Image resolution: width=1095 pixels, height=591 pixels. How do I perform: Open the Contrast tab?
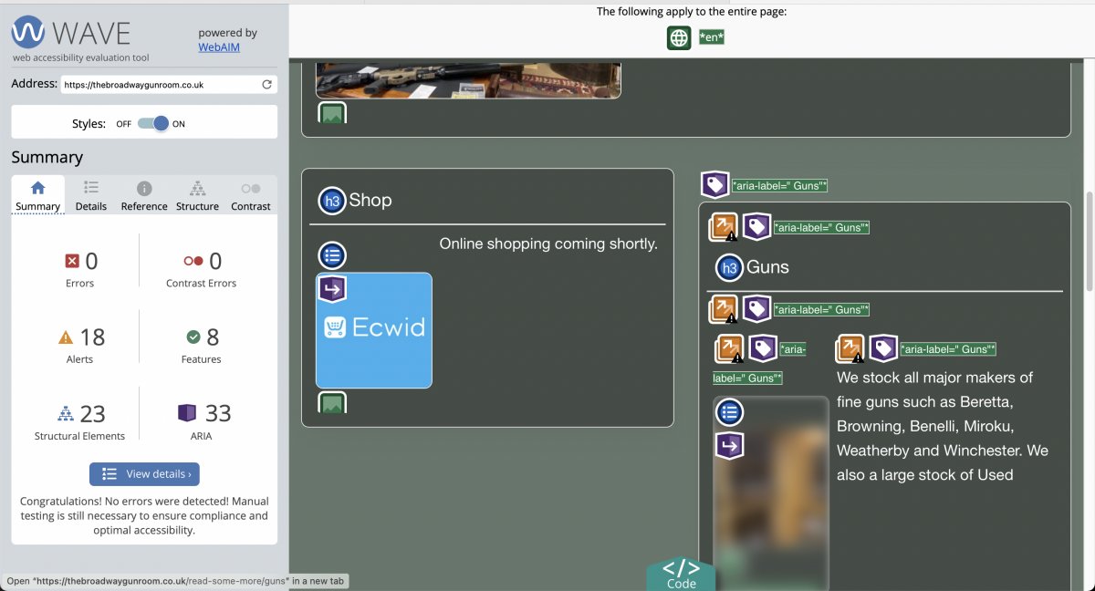pos(251,195)
